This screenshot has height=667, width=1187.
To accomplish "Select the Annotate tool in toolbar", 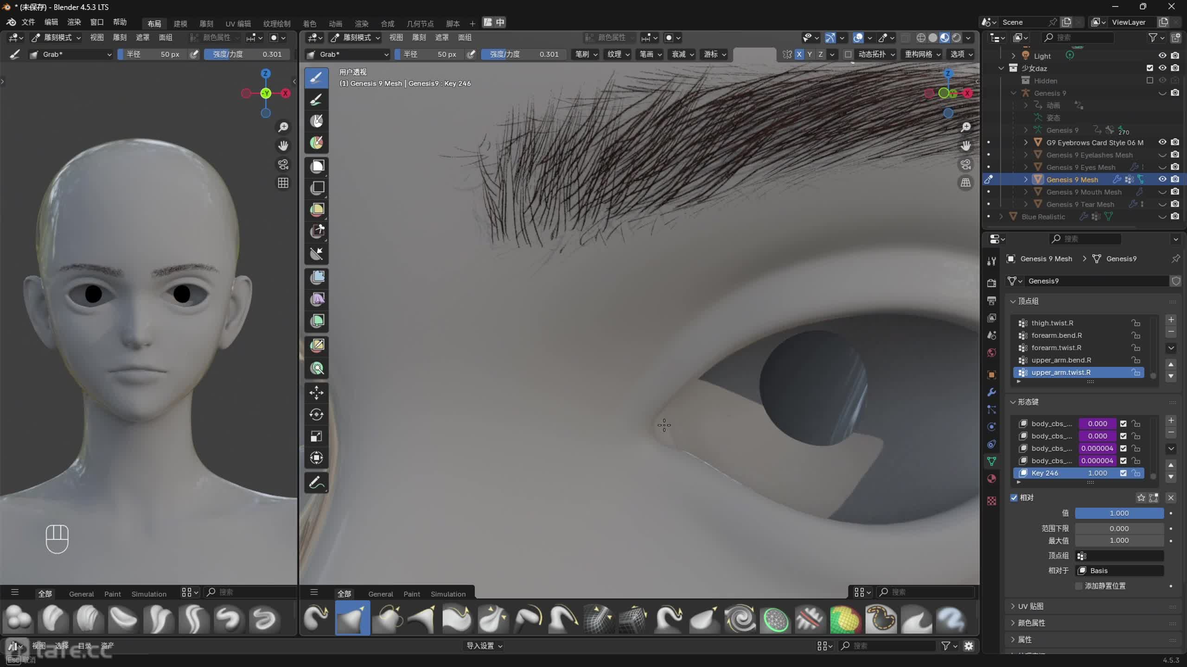I will point(316,483).
